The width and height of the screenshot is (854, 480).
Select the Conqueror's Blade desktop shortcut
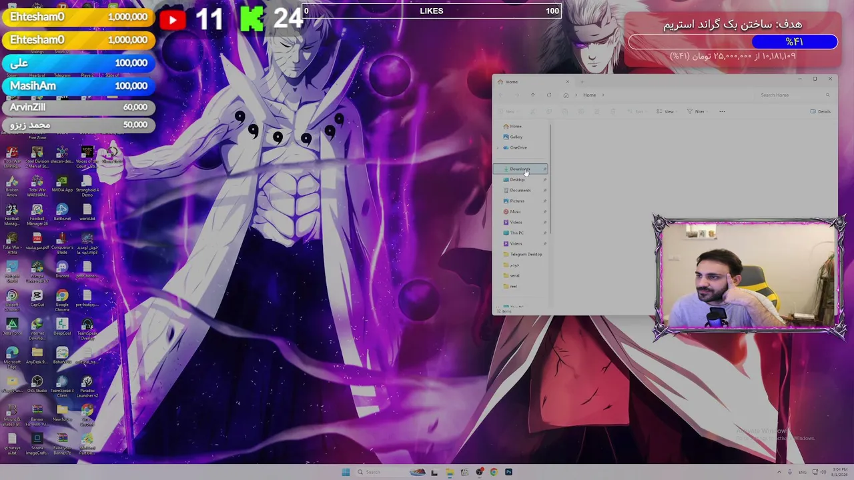click(x=62, y=243)
